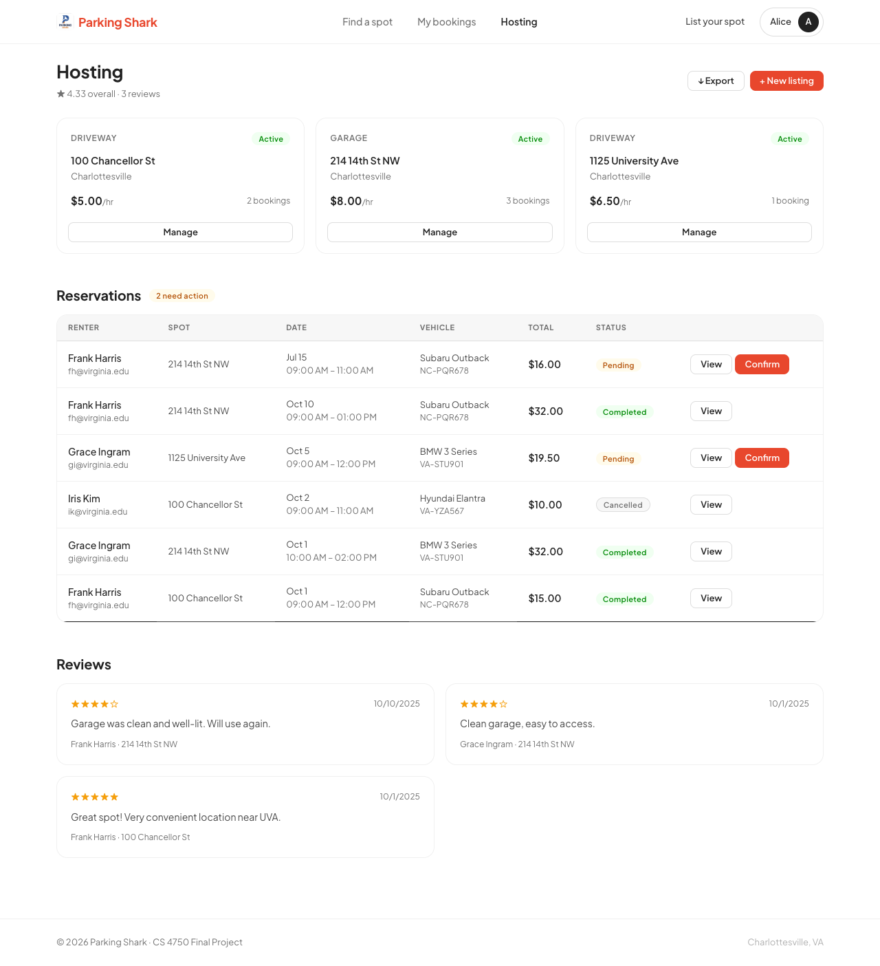
Task: Click the $8.00/hr price
Action: (x=351, y=201)
